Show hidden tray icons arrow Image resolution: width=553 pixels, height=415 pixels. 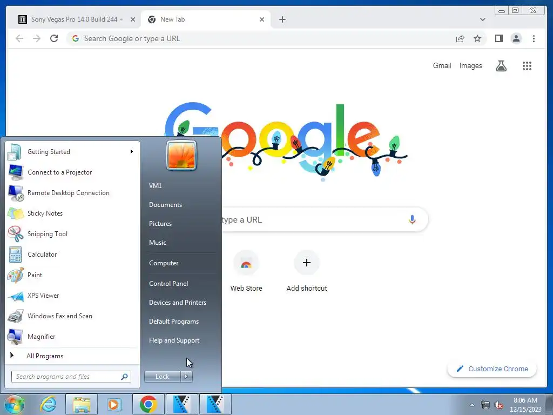point(472,405)
